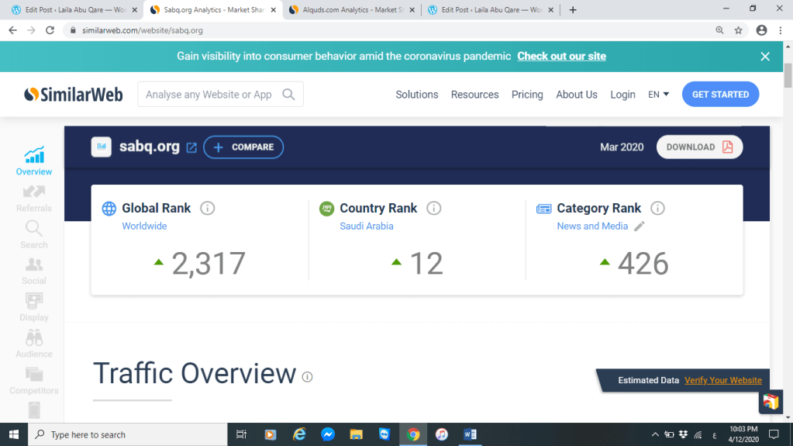Click the Check out our site link
The image size is (793, 446).
coord(561,56)
